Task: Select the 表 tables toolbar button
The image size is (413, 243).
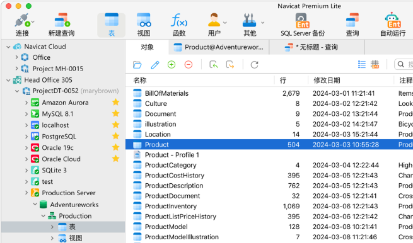Action: click(x=112, y=25)
